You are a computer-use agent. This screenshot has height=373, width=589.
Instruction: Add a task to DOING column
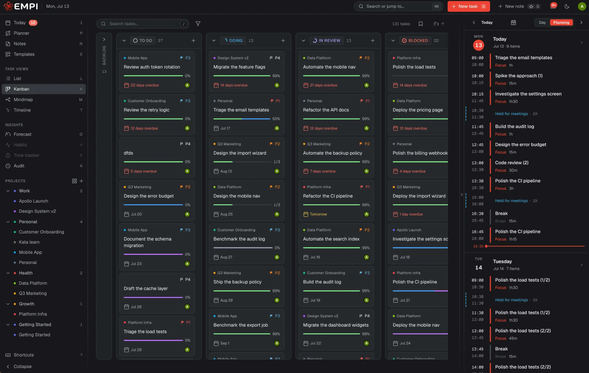coord(283,41)
